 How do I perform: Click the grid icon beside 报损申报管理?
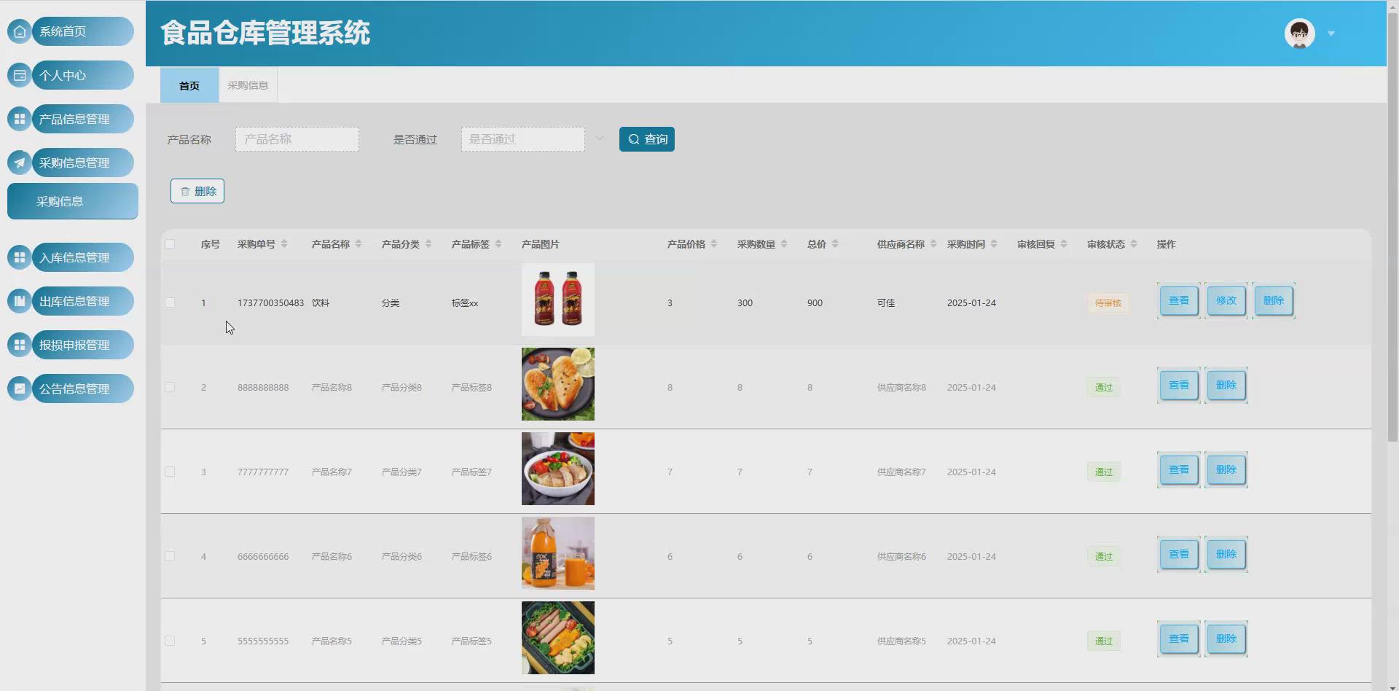(20, 345)
